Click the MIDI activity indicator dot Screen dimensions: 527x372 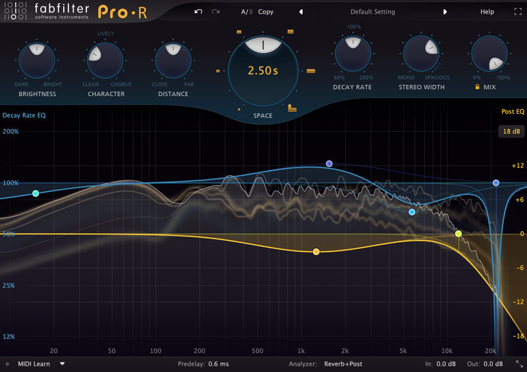(7, 364)
